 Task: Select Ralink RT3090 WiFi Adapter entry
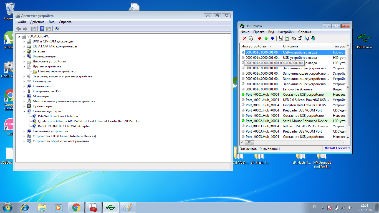[x=64, y=126]
